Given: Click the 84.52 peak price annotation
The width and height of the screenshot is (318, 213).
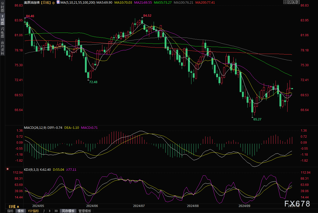Looking at the screenshot, I should 147,16.
